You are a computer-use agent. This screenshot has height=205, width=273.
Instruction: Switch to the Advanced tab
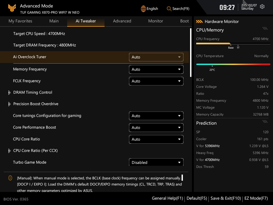(x=122, y=21)
